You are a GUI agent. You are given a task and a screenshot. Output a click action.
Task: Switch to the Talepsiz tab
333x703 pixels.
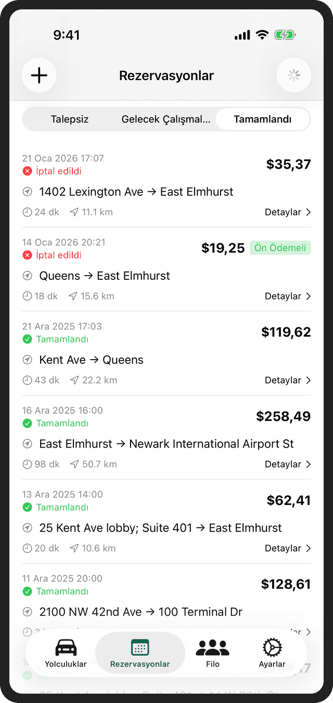[x=69, y=119]
